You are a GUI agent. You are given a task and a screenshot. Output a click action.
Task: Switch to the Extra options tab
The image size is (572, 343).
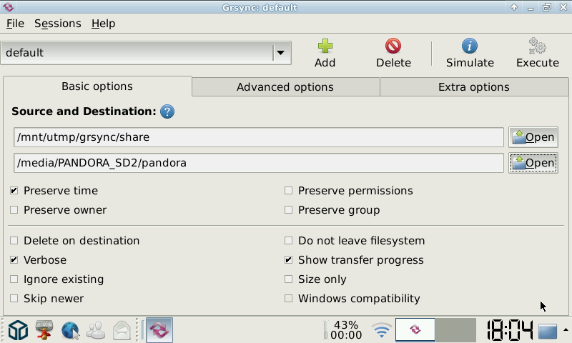coord(474,87)
